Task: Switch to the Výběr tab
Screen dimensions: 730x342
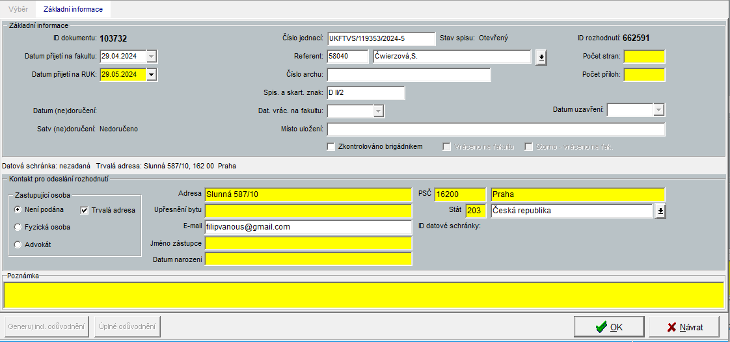Action: pyautogui.click(x=18, y=9)
